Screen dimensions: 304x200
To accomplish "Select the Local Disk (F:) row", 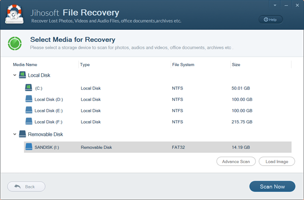I will [x=158, y=122].
